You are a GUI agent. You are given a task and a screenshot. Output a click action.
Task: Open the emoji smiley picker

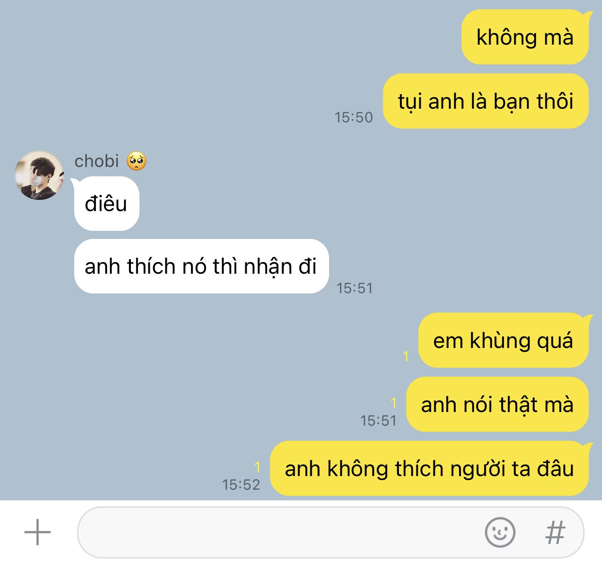tap(500, 532)
